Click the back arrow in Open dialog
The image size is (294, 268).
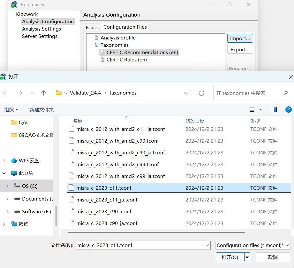tap(6, 93)
